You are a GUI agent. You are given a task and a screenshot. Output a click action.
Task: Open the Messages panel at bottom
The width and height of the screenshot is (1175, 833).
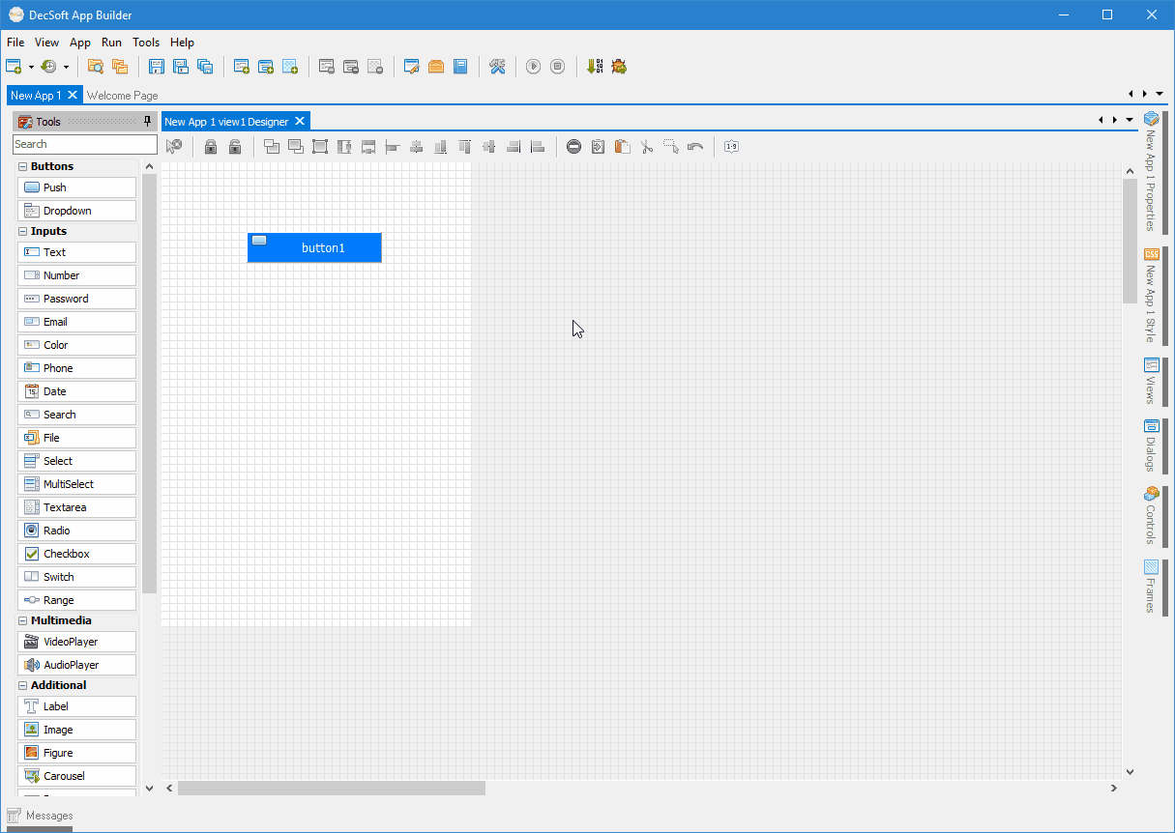(x=40, y=816)
